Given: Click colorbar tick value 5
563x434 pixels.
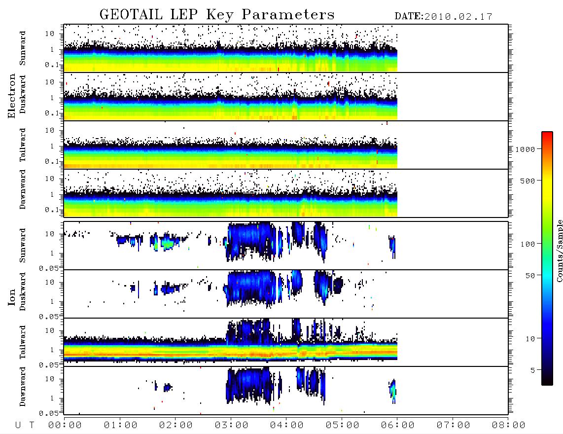Looking at the screenshot, I should 532,370.
